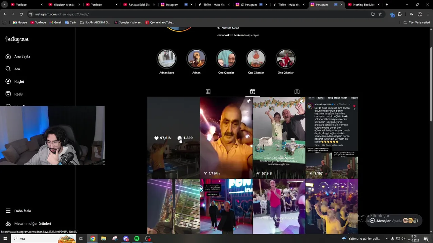Open the taskbar weather widget
The image size is (433, 243).
(x=361, y=239)
